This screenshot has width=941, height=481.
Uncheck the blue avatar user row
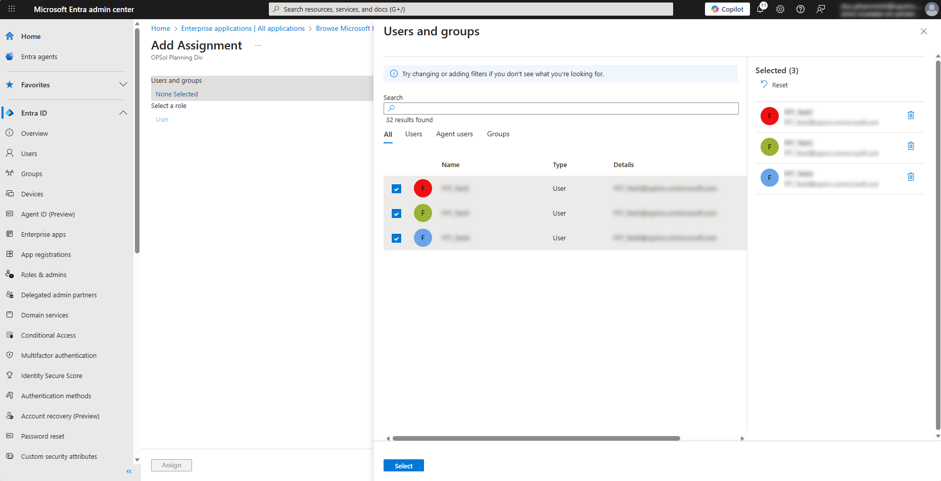(397, 238)
